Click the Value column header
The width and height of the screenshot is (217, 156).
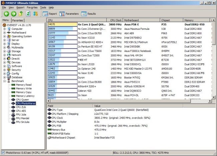point(138,106)
